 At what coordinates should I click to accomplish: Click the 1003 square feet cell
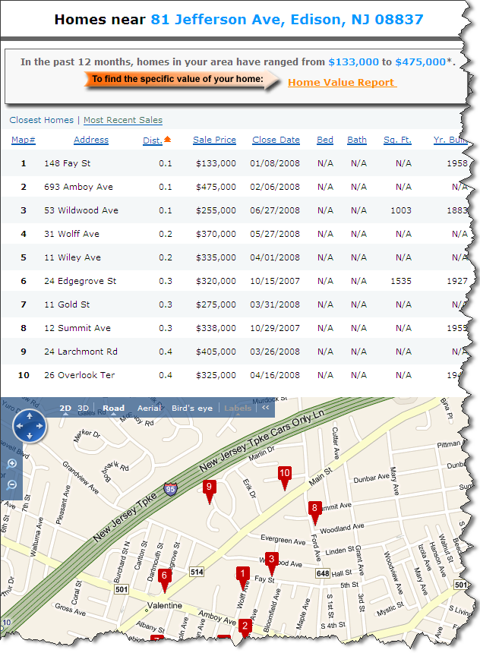tap(401, 210)
